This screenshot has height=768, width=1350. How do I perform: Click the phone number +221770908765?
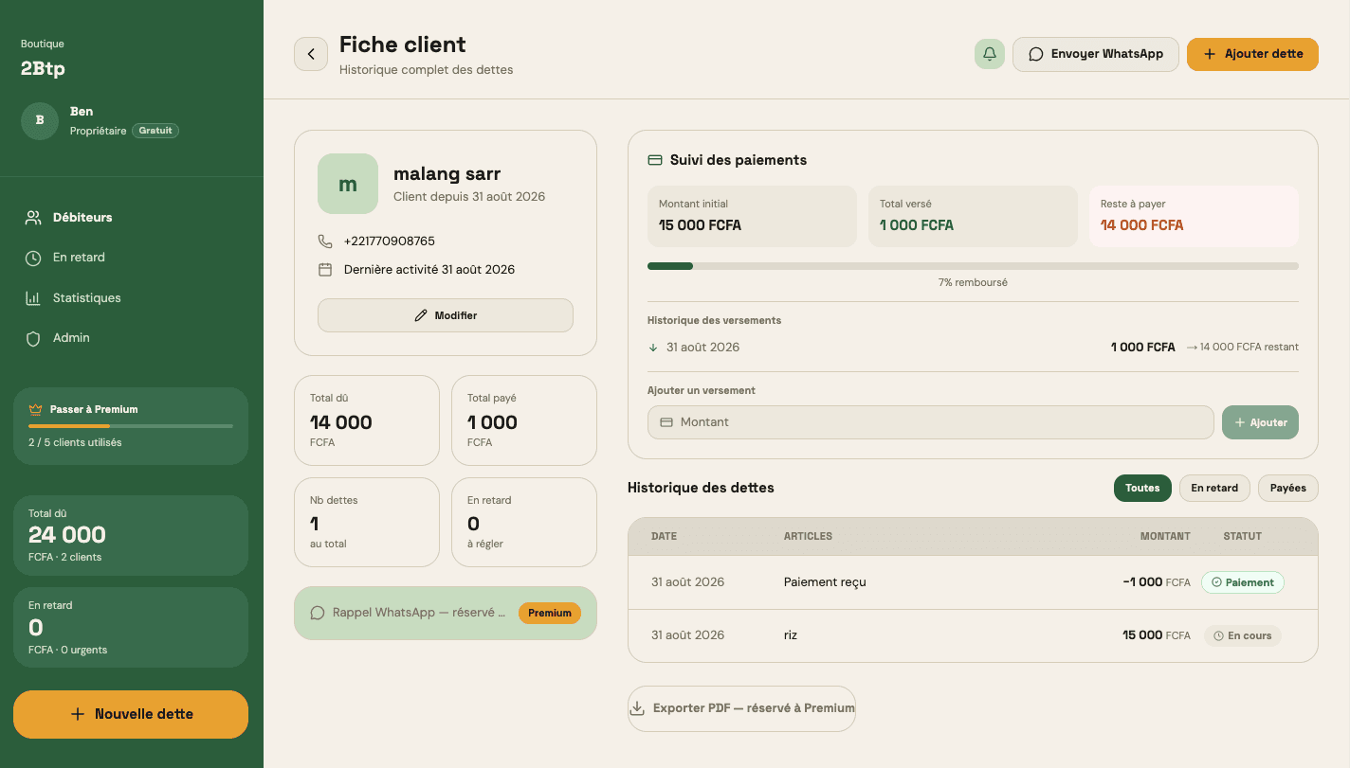pyautogui.click(x=390, y=241)
